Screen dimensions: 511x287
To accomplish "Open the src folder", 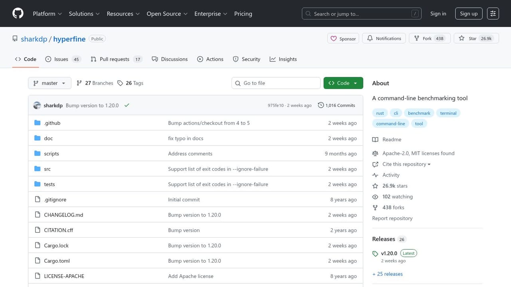I will (47, 169).
